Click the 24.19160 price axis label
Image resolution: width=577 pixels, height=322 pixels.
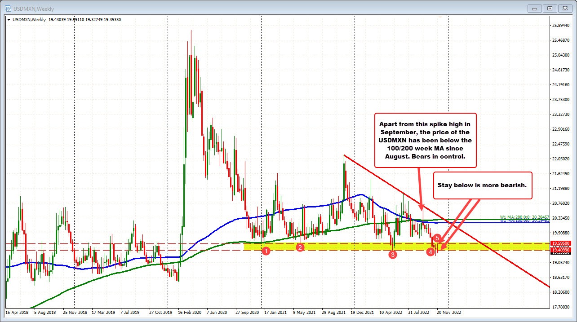click(x=561, y=85)
